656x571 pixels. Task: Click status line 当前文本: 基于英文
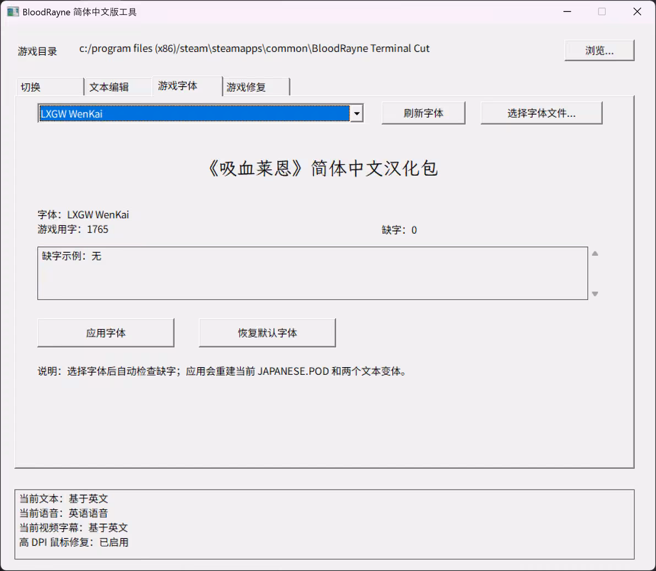point(64,499)
